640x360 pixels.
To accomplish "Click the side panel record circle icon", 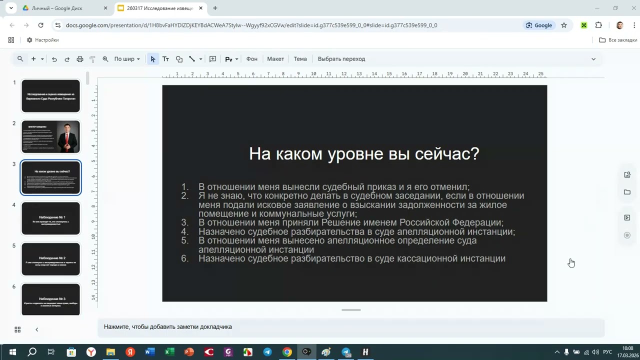I will (627, 235).
